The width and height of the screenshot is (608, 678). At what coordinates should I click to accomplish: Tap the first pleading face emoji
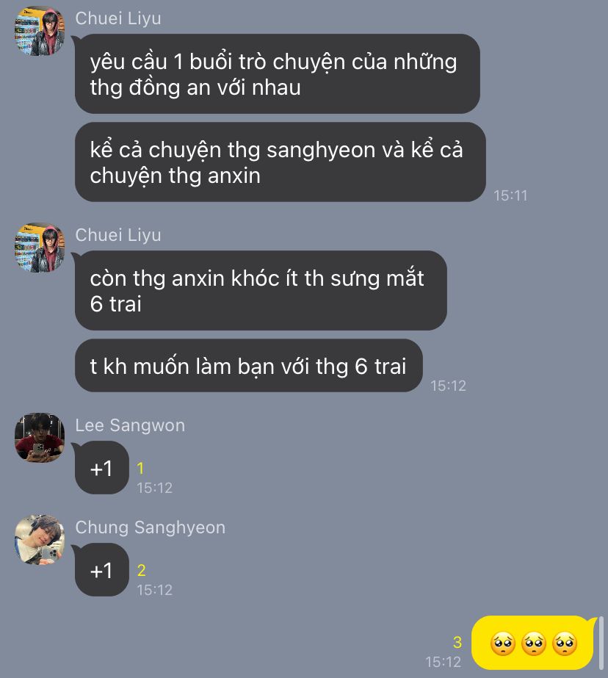[x=502, y=643]
